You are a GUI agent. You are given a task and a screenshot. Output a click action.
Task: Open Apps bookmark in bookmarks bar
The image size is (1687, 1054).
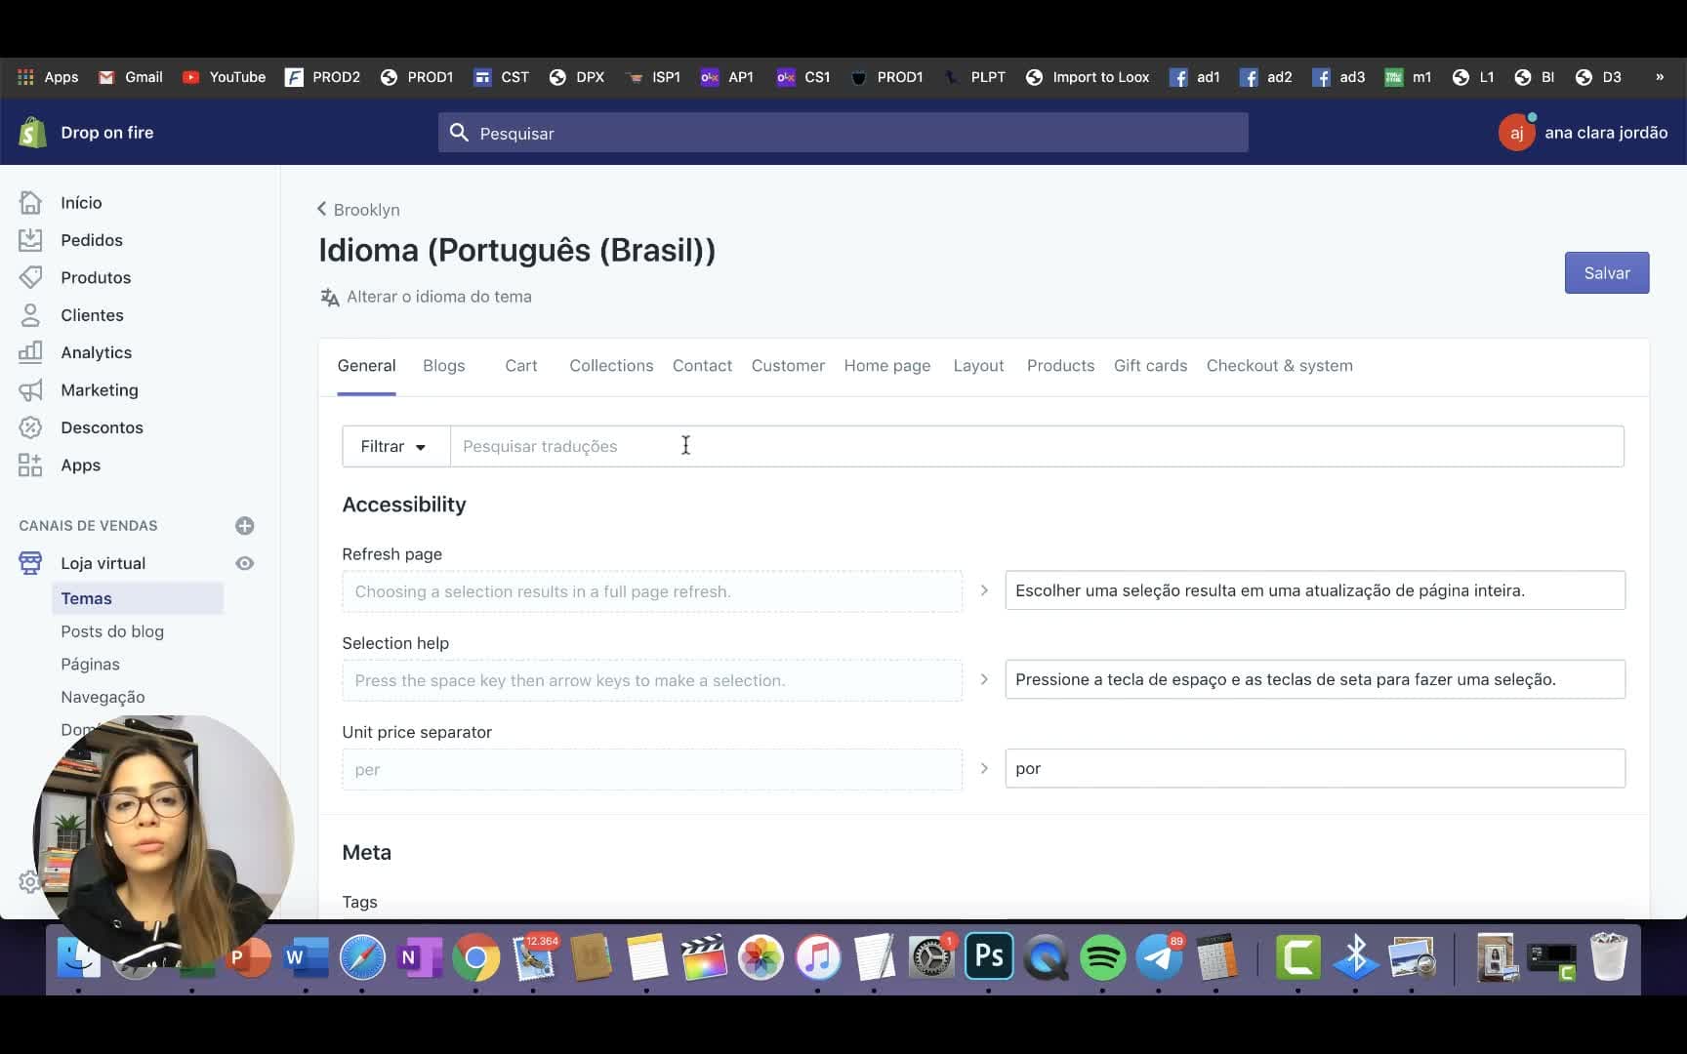[x=48, y=77]
